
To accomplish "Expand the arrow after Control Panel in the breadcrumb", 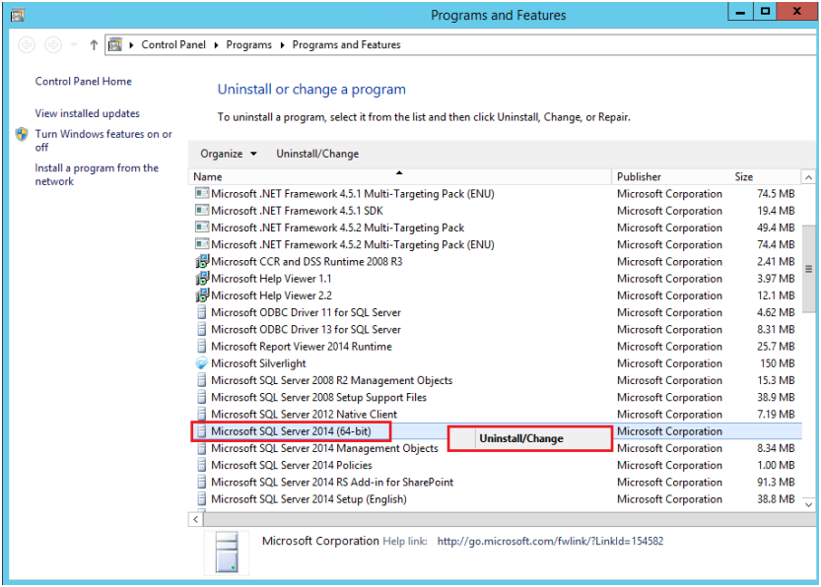I will pyautogui.click(x=216, y=45).
